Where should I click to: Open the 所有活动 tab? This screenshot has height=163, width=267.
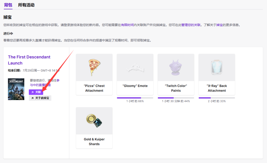(x=26, y=5)
